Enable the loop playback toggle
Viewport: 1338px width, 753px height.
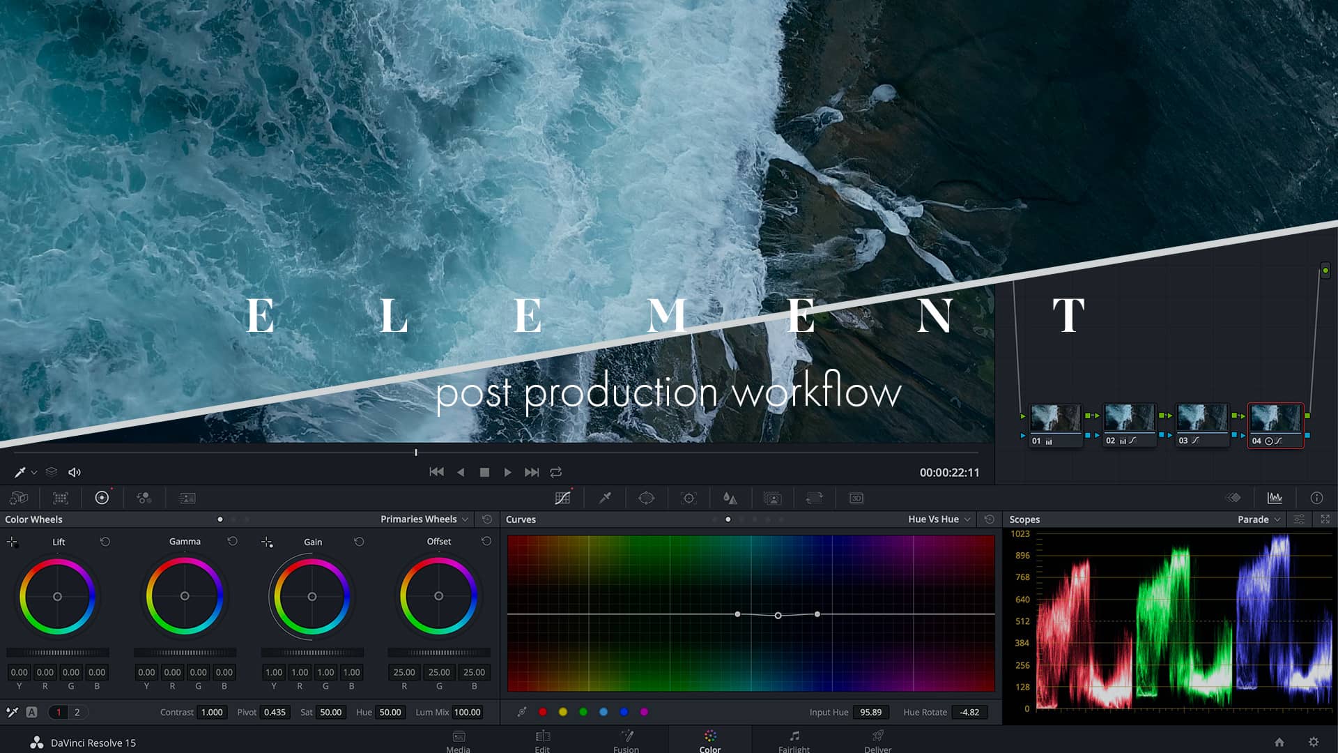pyautogui.click(x=555, y=472)
